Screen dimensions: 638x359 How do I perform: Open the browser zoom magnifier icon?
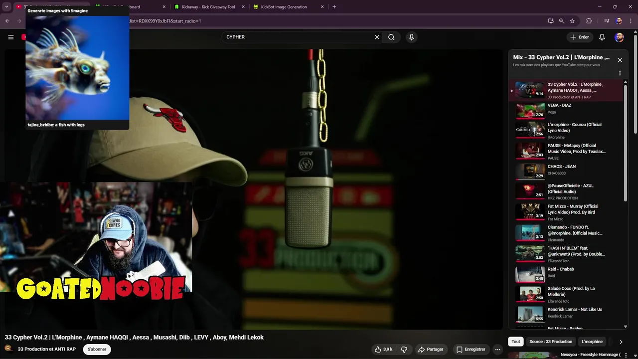561,21
